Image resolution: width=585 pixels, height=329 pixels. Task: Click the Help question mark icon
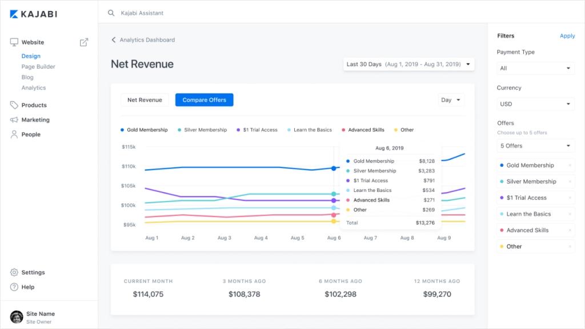coord(14,287)
